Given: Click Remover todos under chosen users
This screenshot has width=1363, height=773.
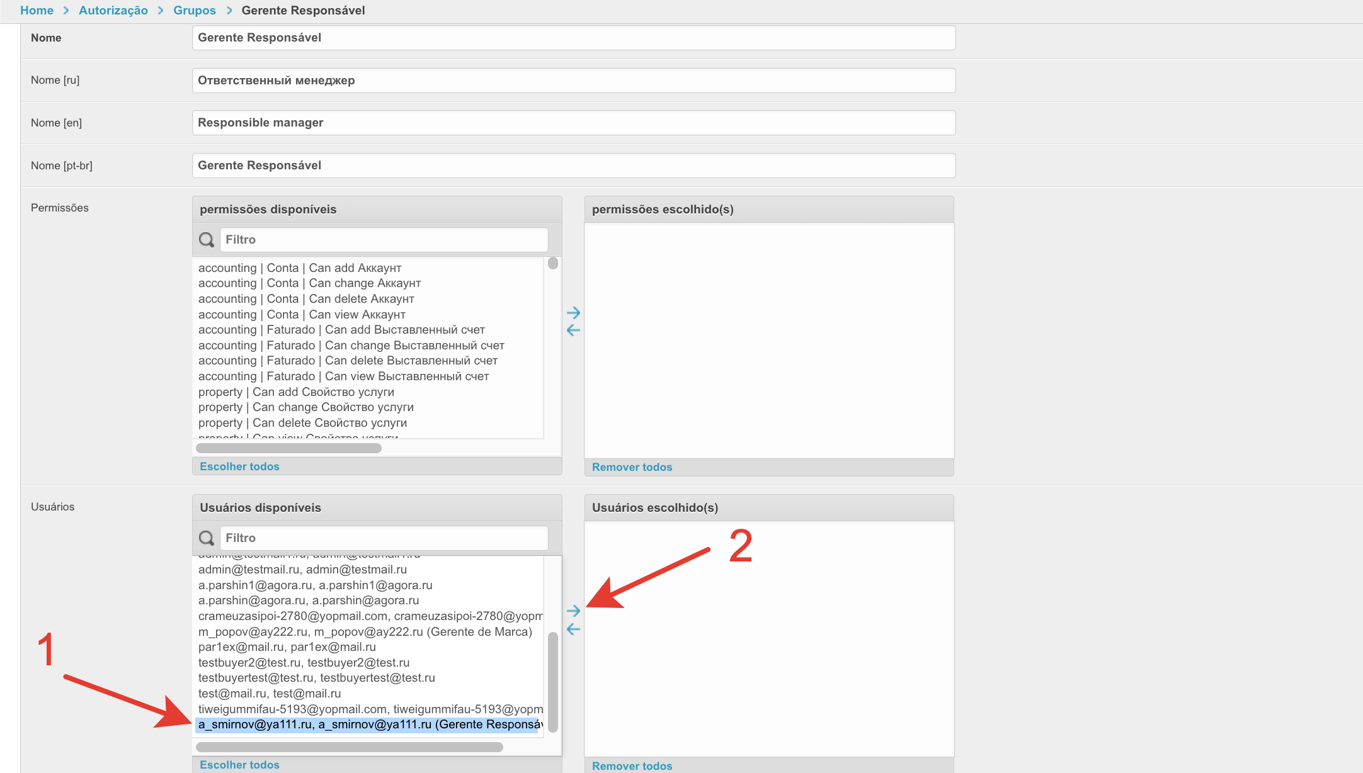Looking at the screenshot, I should click(632, 766).
